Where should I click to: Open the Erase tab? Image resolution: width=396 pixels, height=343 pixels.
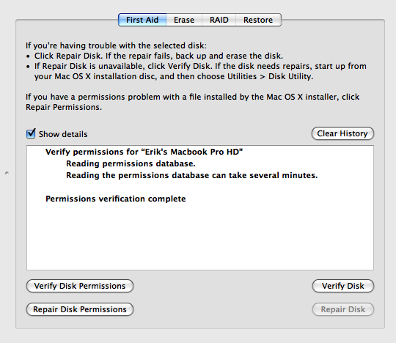coord(184,20)
